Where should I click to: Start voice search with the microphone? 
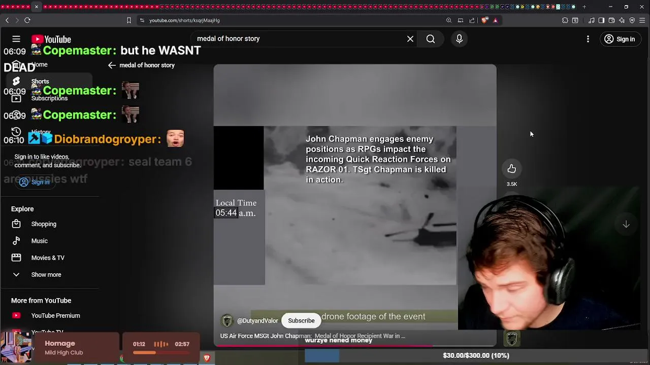pos(459,39)
